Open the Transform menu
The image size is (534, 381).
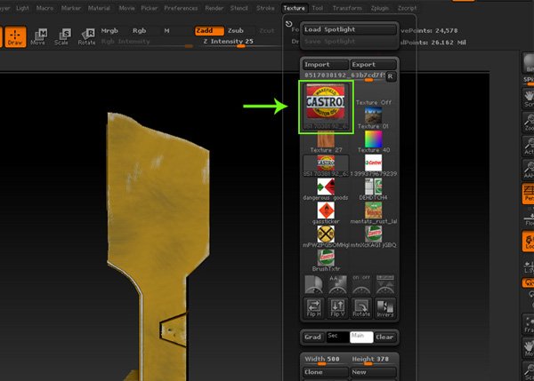[347, 8]
